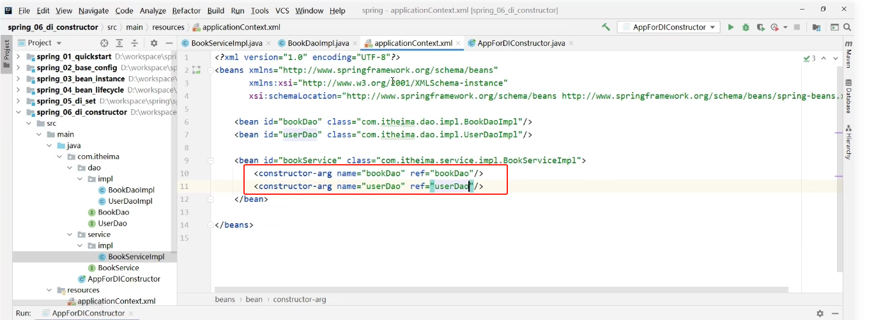
Task: Open the Project view type dropdown
Action: point(40,43)
